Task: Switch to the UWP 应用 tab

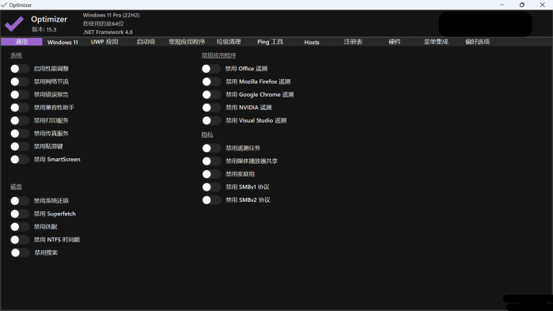Action: 104,42
